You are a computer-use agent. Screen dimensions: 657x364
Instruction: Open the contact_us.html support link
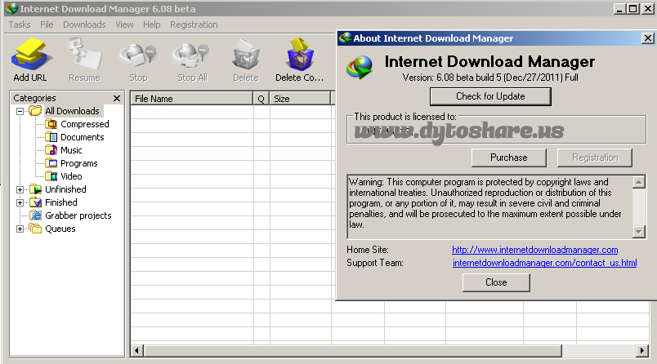pyautogui.click(x=545, y=263)
